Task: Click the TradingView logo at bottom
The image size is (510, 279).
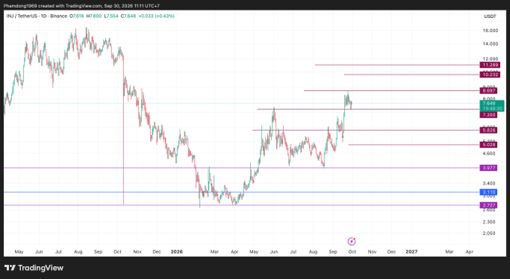Action: tap(34, 268)
